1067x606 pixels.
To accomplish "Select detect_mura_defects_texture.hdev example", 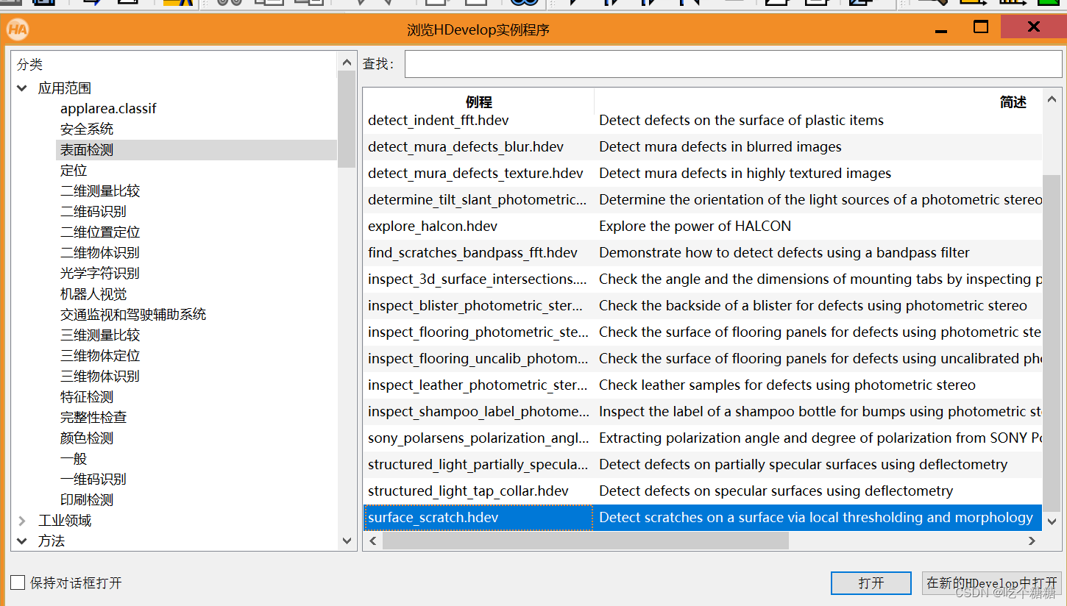I will point(475,174).
